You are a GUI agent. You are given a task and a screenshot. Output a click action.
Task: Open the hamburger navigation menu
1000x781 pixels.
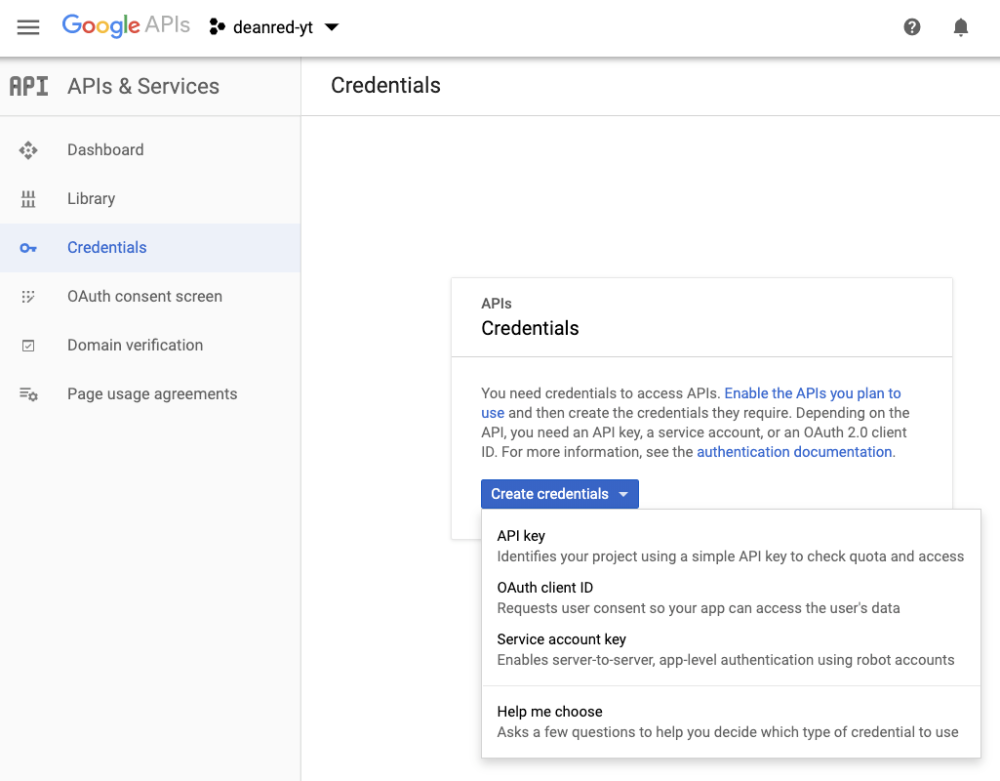click(x=28, y=27)
